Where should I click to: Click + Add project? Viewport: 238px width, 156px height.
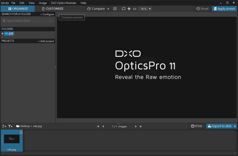(46, 41)
